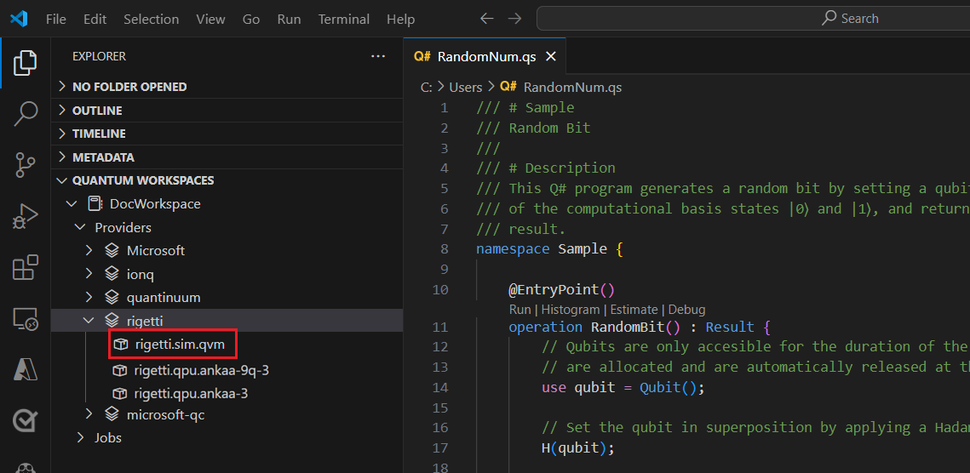Open the View menu
The image size is (970, 473).
(x=210, y=20)
